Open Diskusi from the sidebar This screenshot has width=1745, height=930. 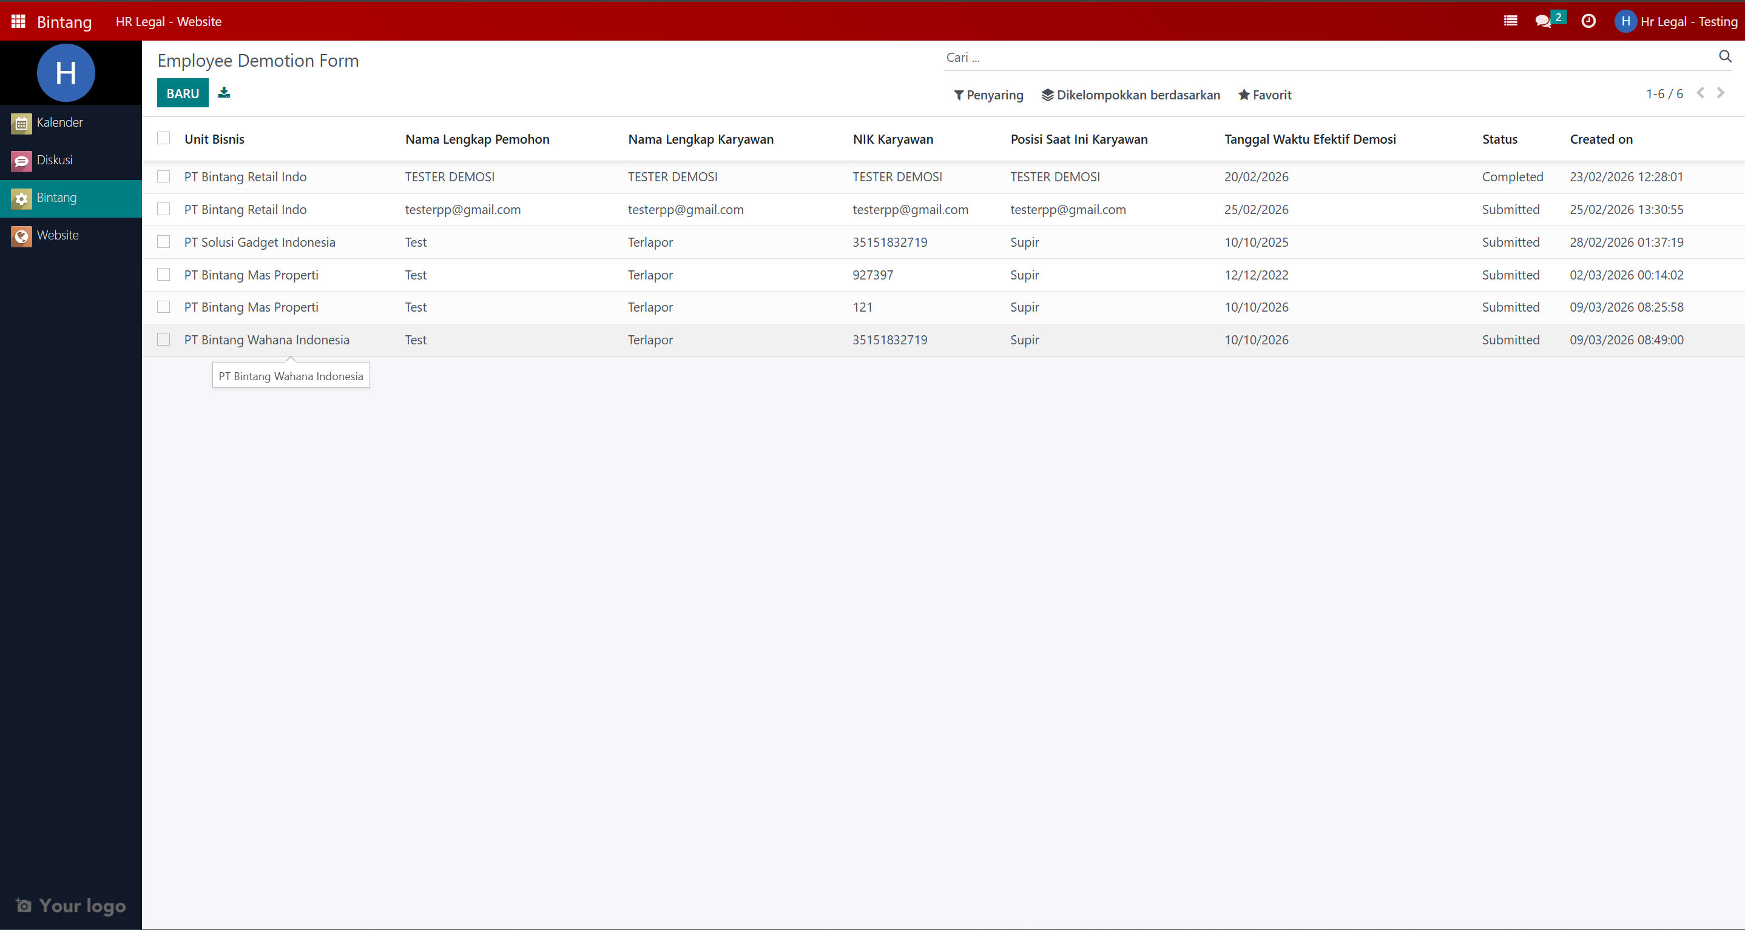pyautogui.click(x=54, y=161)
